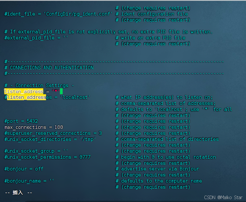Click the "# ident configuration file" comment
246x202 pixels.
click(x=152, y=14)
